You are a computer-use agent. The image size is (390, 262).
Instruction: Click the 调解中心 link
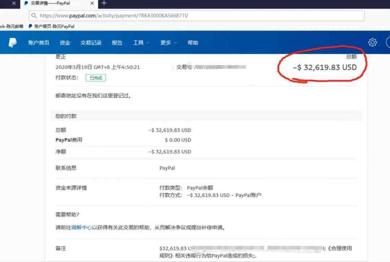(x=82, y=227)
